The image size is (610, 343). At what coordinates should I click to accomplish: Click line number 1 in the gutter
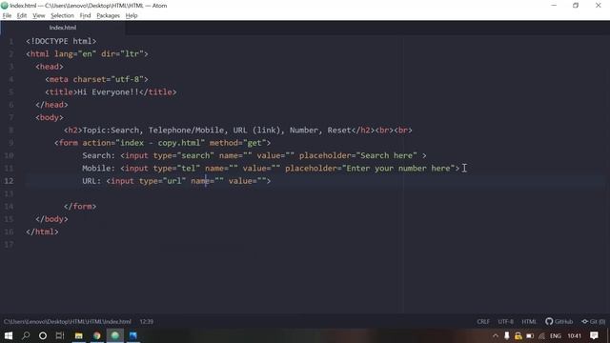click(10, 41)
